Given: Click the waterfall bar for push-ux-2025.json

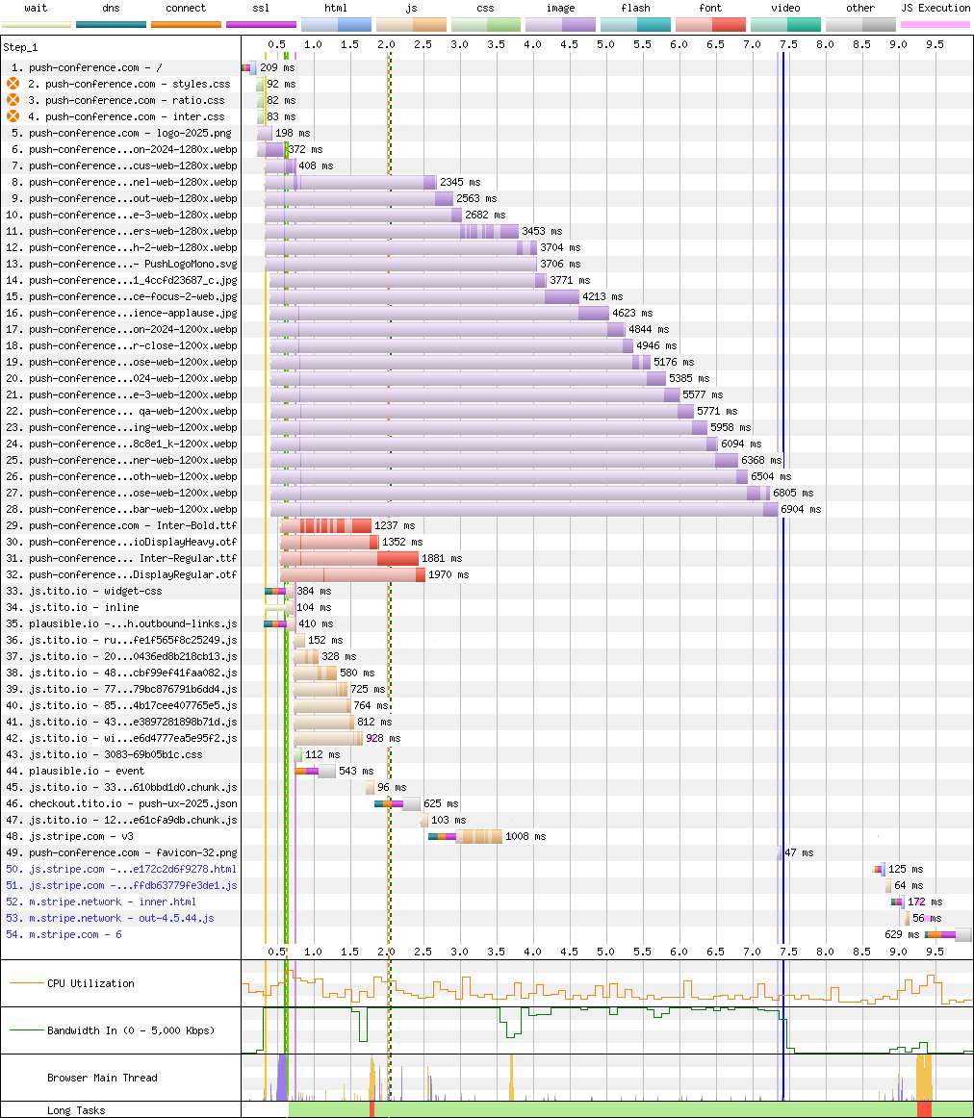Looking at the screenshot, I should coord(397,803).
